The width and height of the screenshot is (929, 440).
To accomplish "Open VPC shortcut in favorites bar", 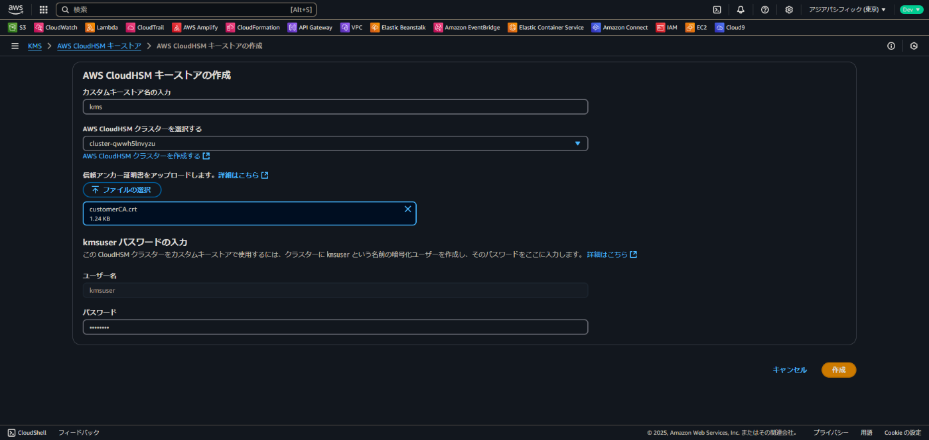I will [x=352, y=27].
